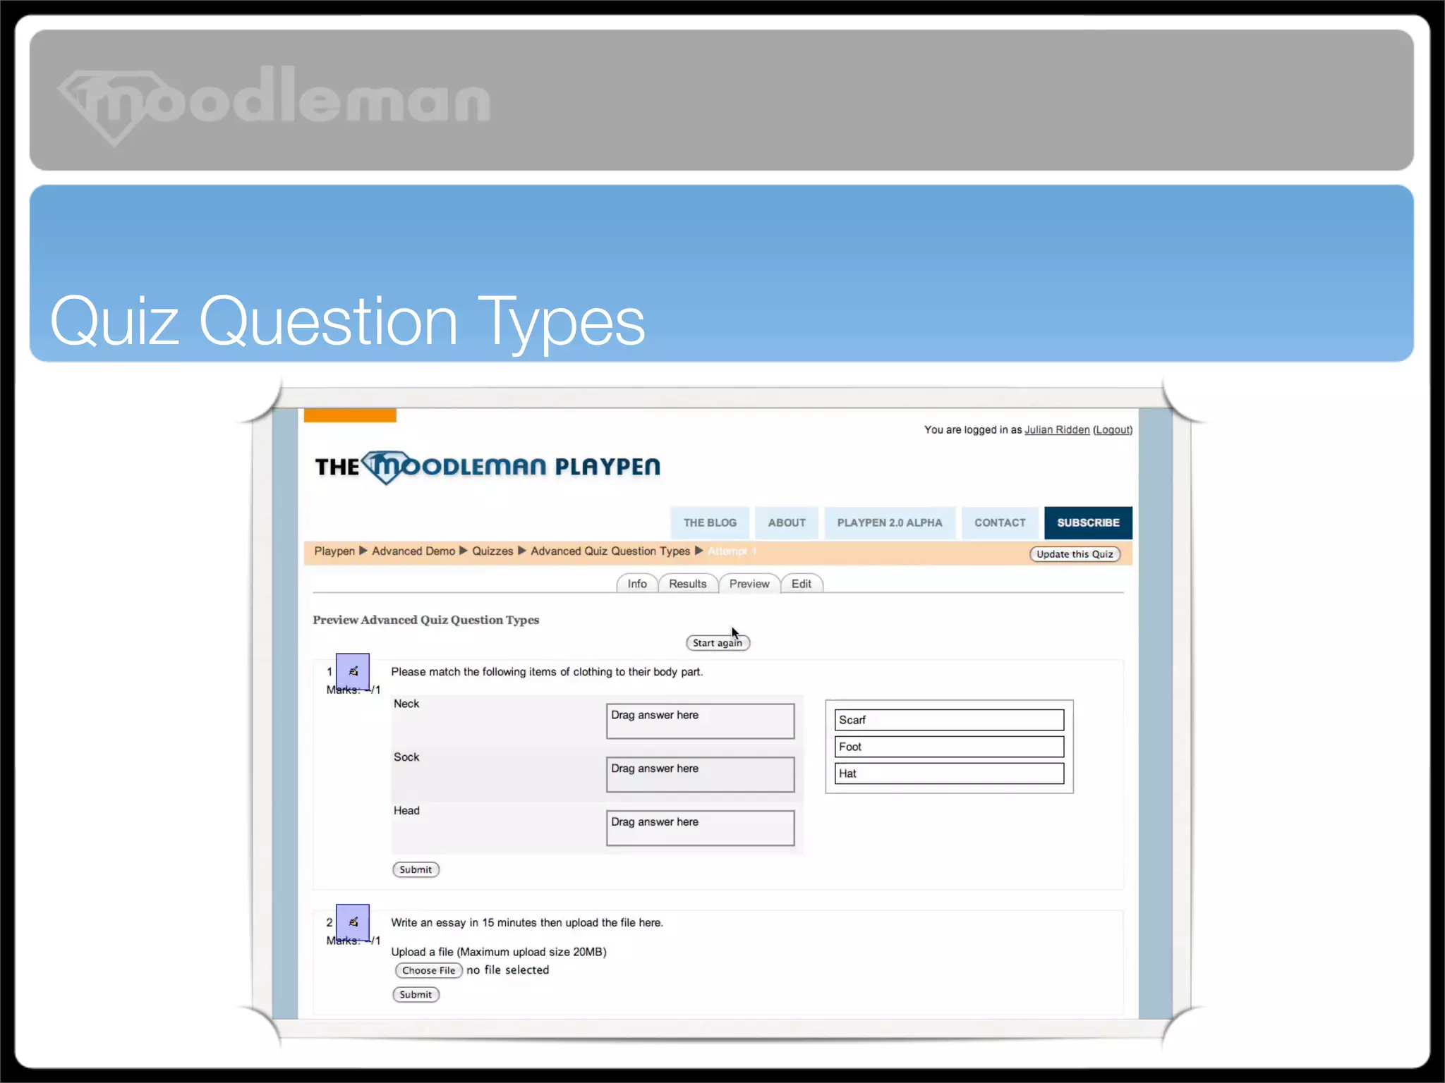Click the Start again button
1445x1083 pixels.
click(x=718, y=643)
